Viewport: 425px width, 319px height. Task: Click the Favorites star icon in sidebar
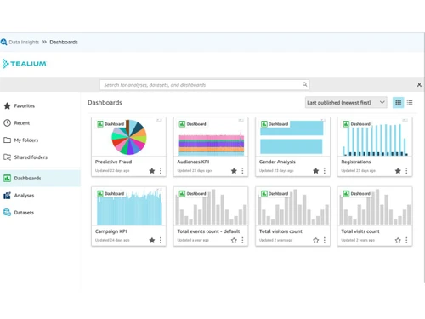[7, 105]
